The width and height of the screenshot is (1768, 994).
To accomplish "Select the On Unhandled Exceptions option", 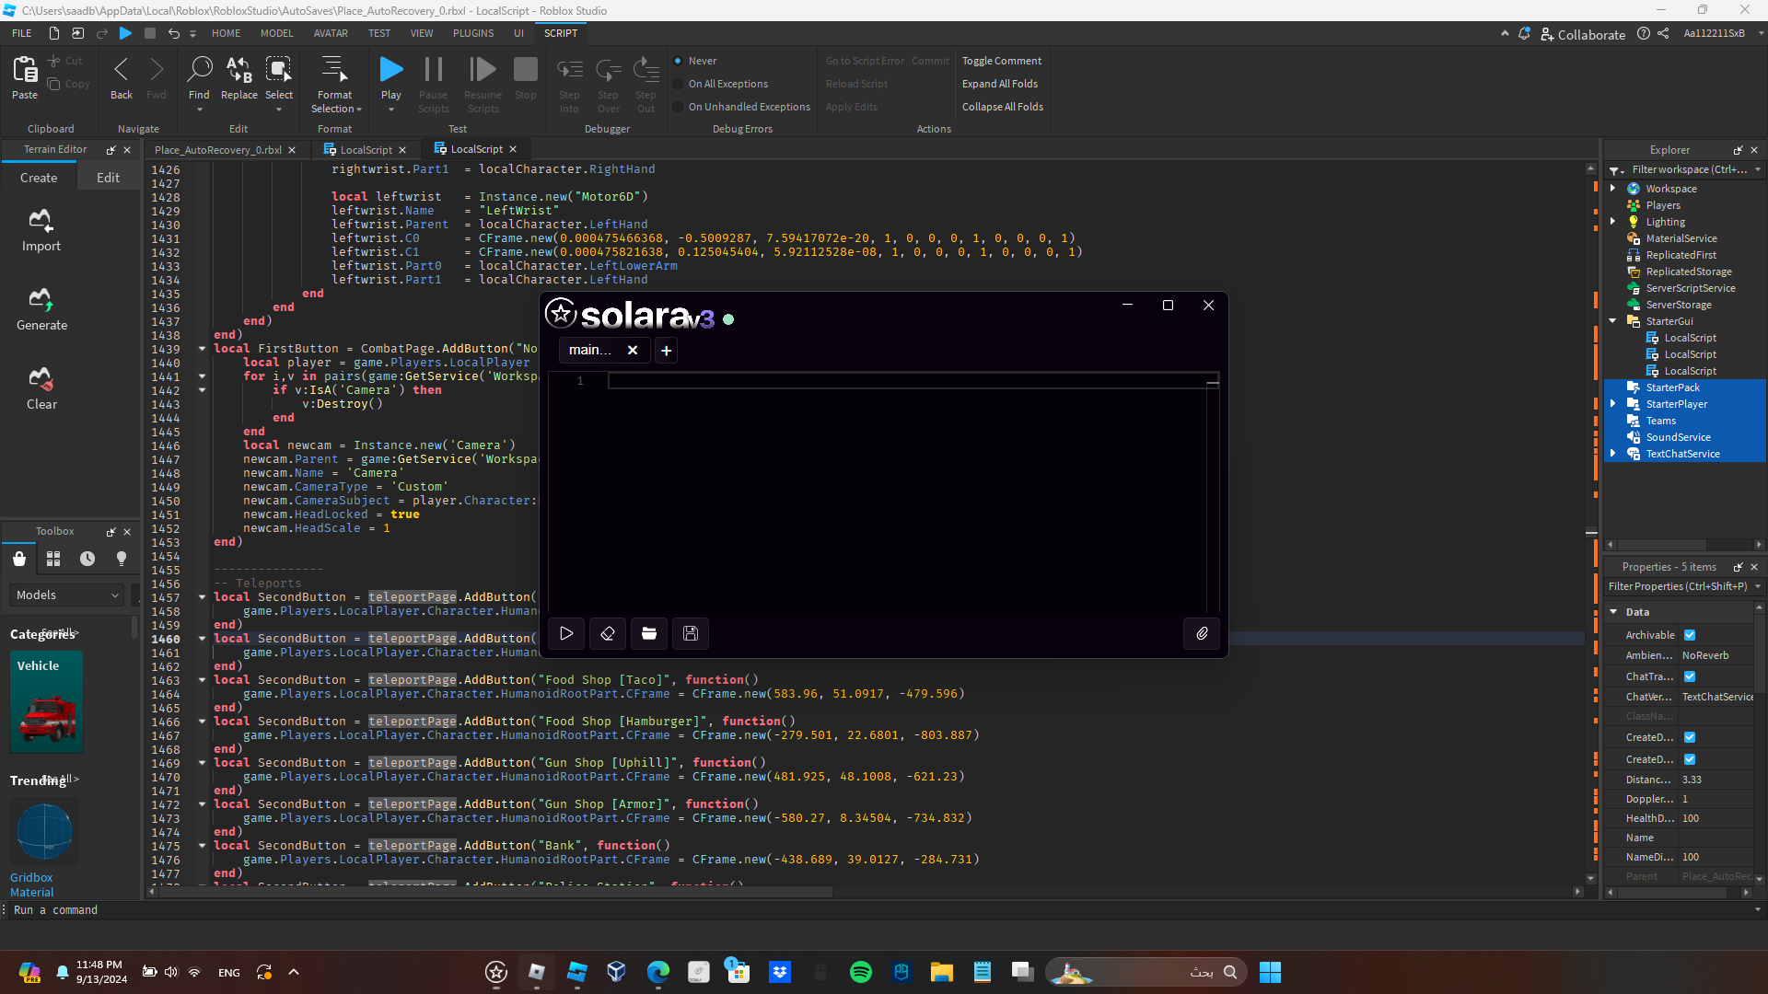I will tap(678, 107).
